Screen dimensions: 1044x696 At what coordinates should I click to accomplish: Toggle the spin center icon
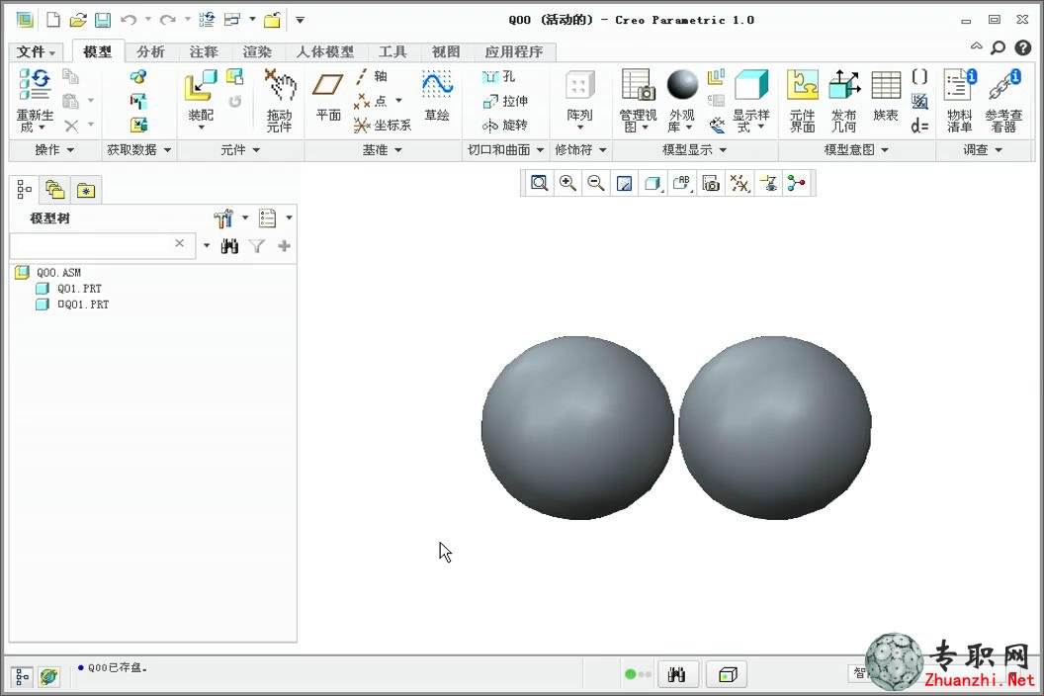796,183
